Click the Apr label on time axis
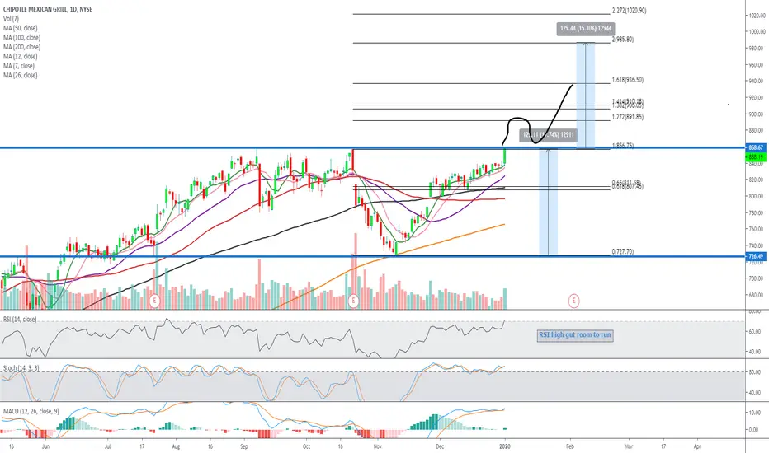The width and height of the screenshot is (769, 453). click(x=697, y=446)
